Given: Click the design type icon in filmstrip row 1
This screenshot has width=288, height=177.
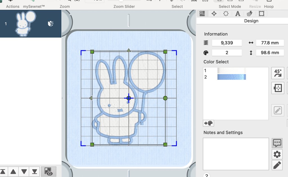Looking at the screenshot, I should (51, 24).
